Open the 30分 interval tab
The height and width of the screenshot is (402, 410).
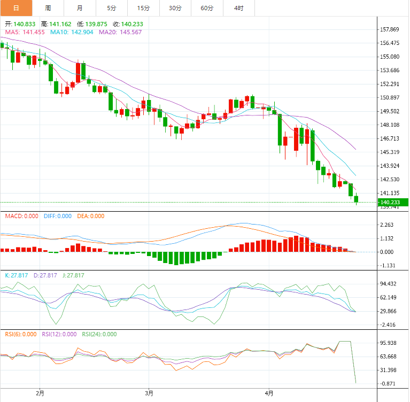[175, 8]
